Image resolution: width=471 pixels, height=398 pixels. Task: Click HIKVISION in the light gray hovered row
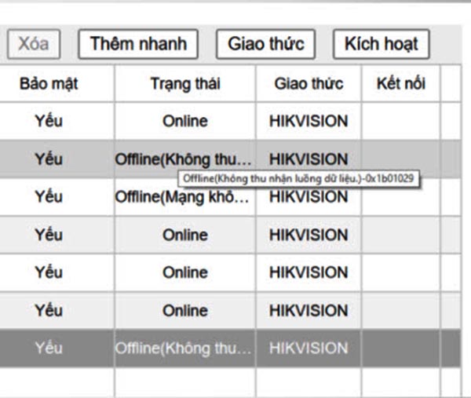coord(309,159)
